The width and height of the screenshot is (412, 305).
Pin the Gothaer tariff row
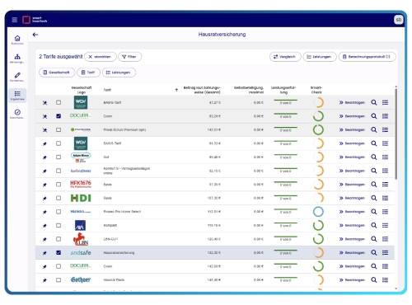coord(44,280)
